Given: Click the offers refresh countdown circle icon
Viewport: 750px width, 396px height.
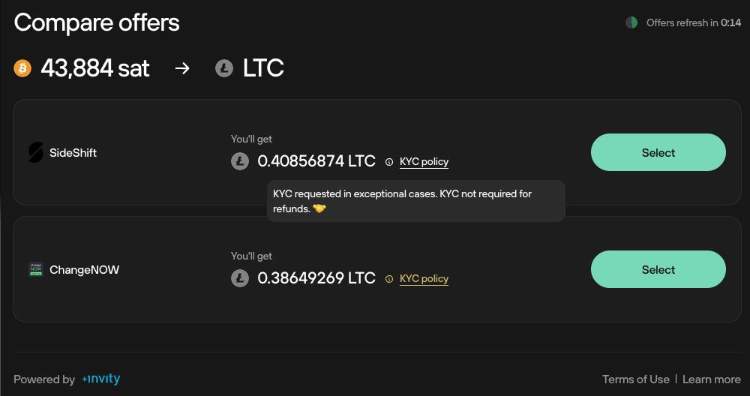Looking at the screenshot, I should tap(631, 22).
